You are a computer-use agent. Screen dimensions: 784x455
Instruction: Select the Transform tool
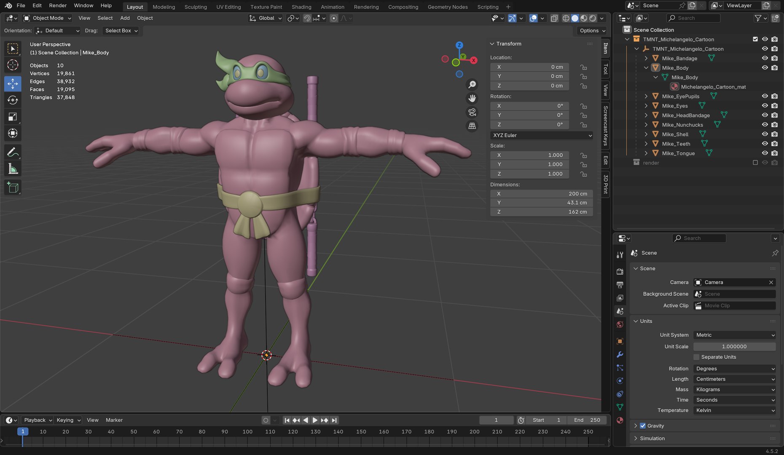(13, 134)
